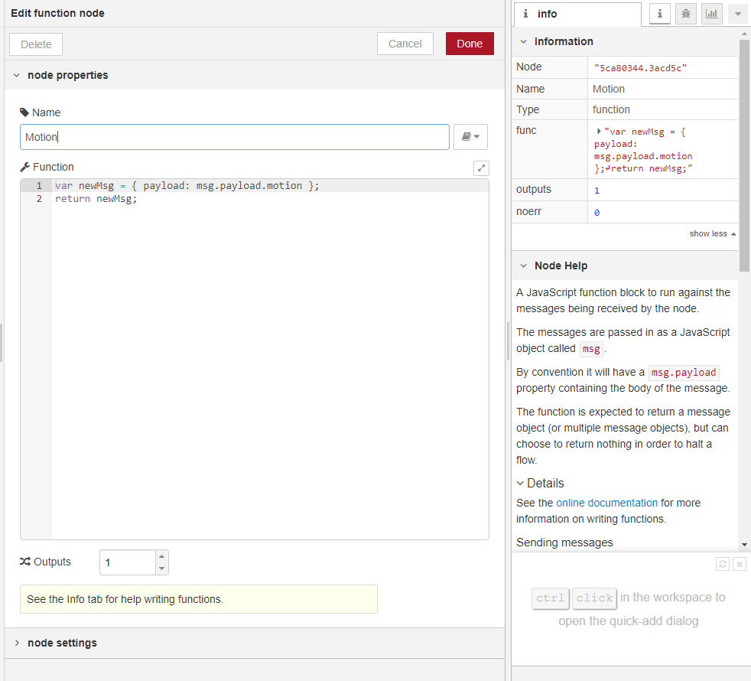Click the Name value 'Motion' in Information

click(x=608, y=89)
